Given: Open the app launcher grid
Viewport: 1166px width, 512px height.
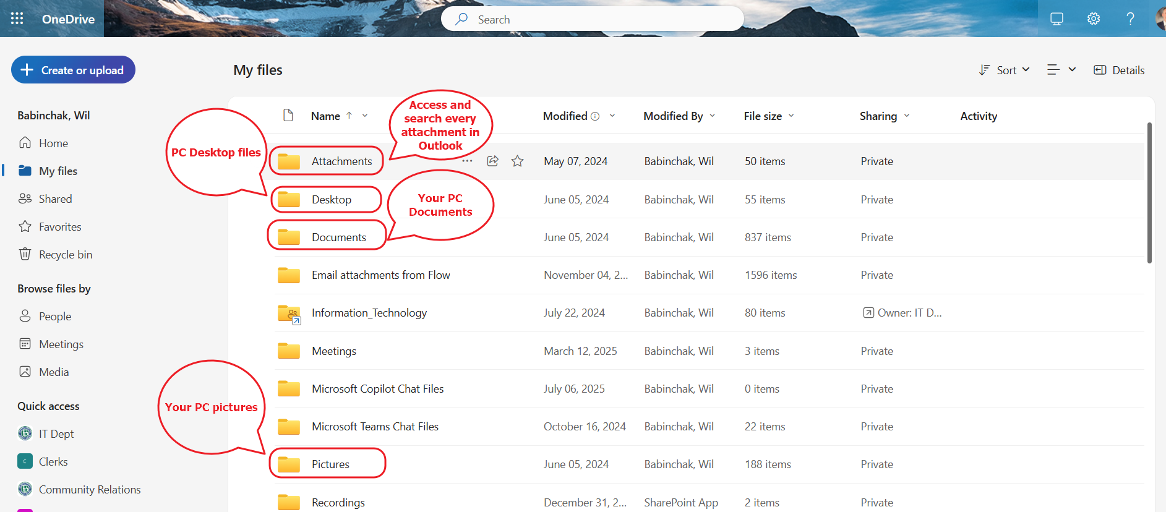Looking at the screenshot, I should point(17,19).
